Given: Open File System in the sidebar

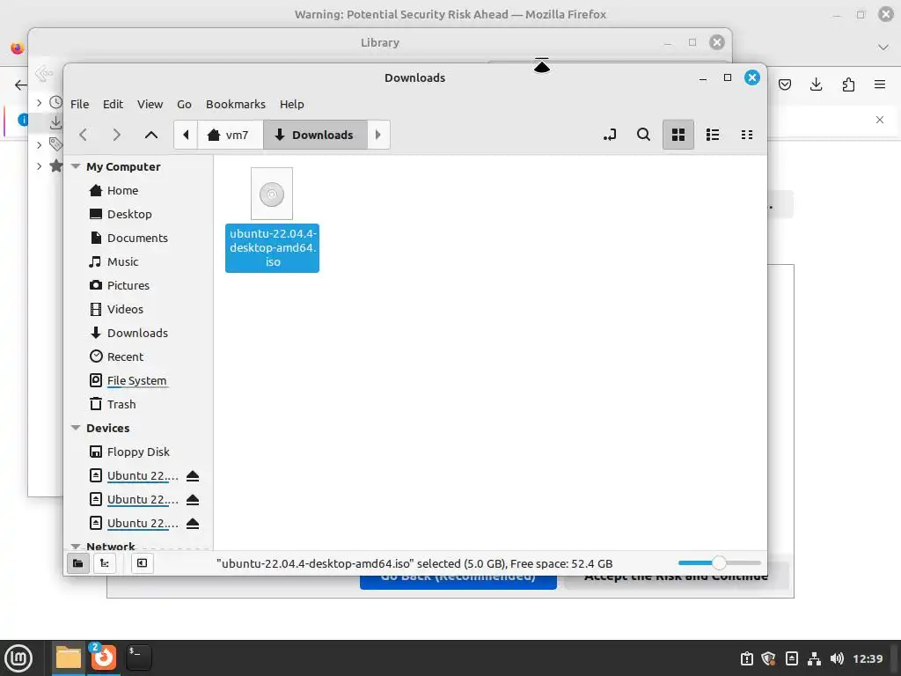Looking at the screenshot, I should coord(138,380).
